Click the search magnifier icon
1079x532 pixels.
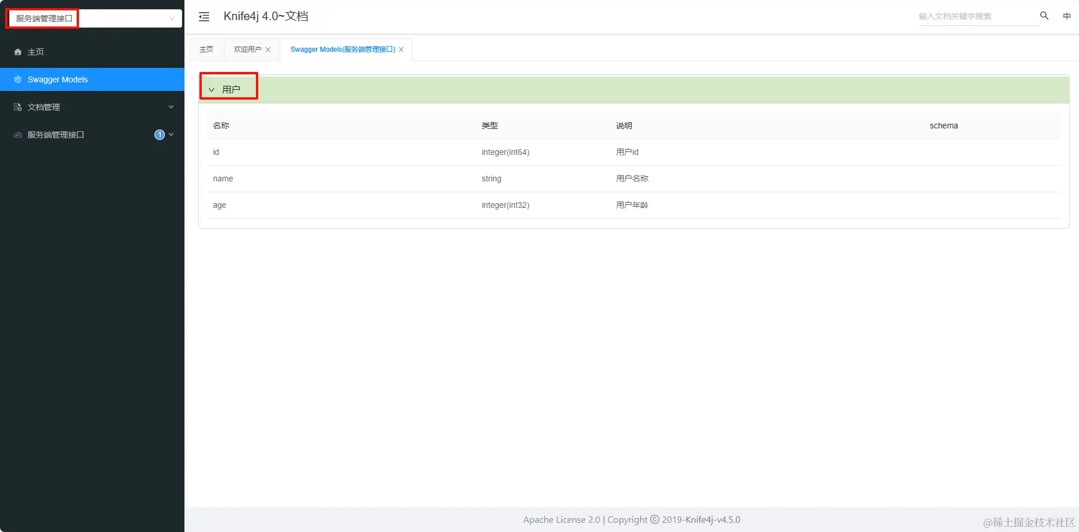(x=1044, y=16)
